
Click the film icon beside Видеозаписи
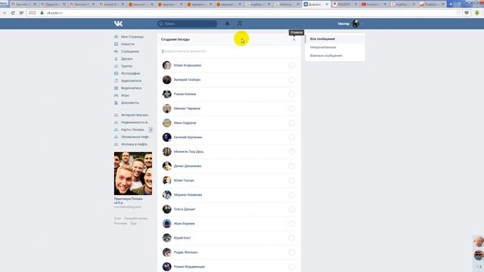click(116, 88)
